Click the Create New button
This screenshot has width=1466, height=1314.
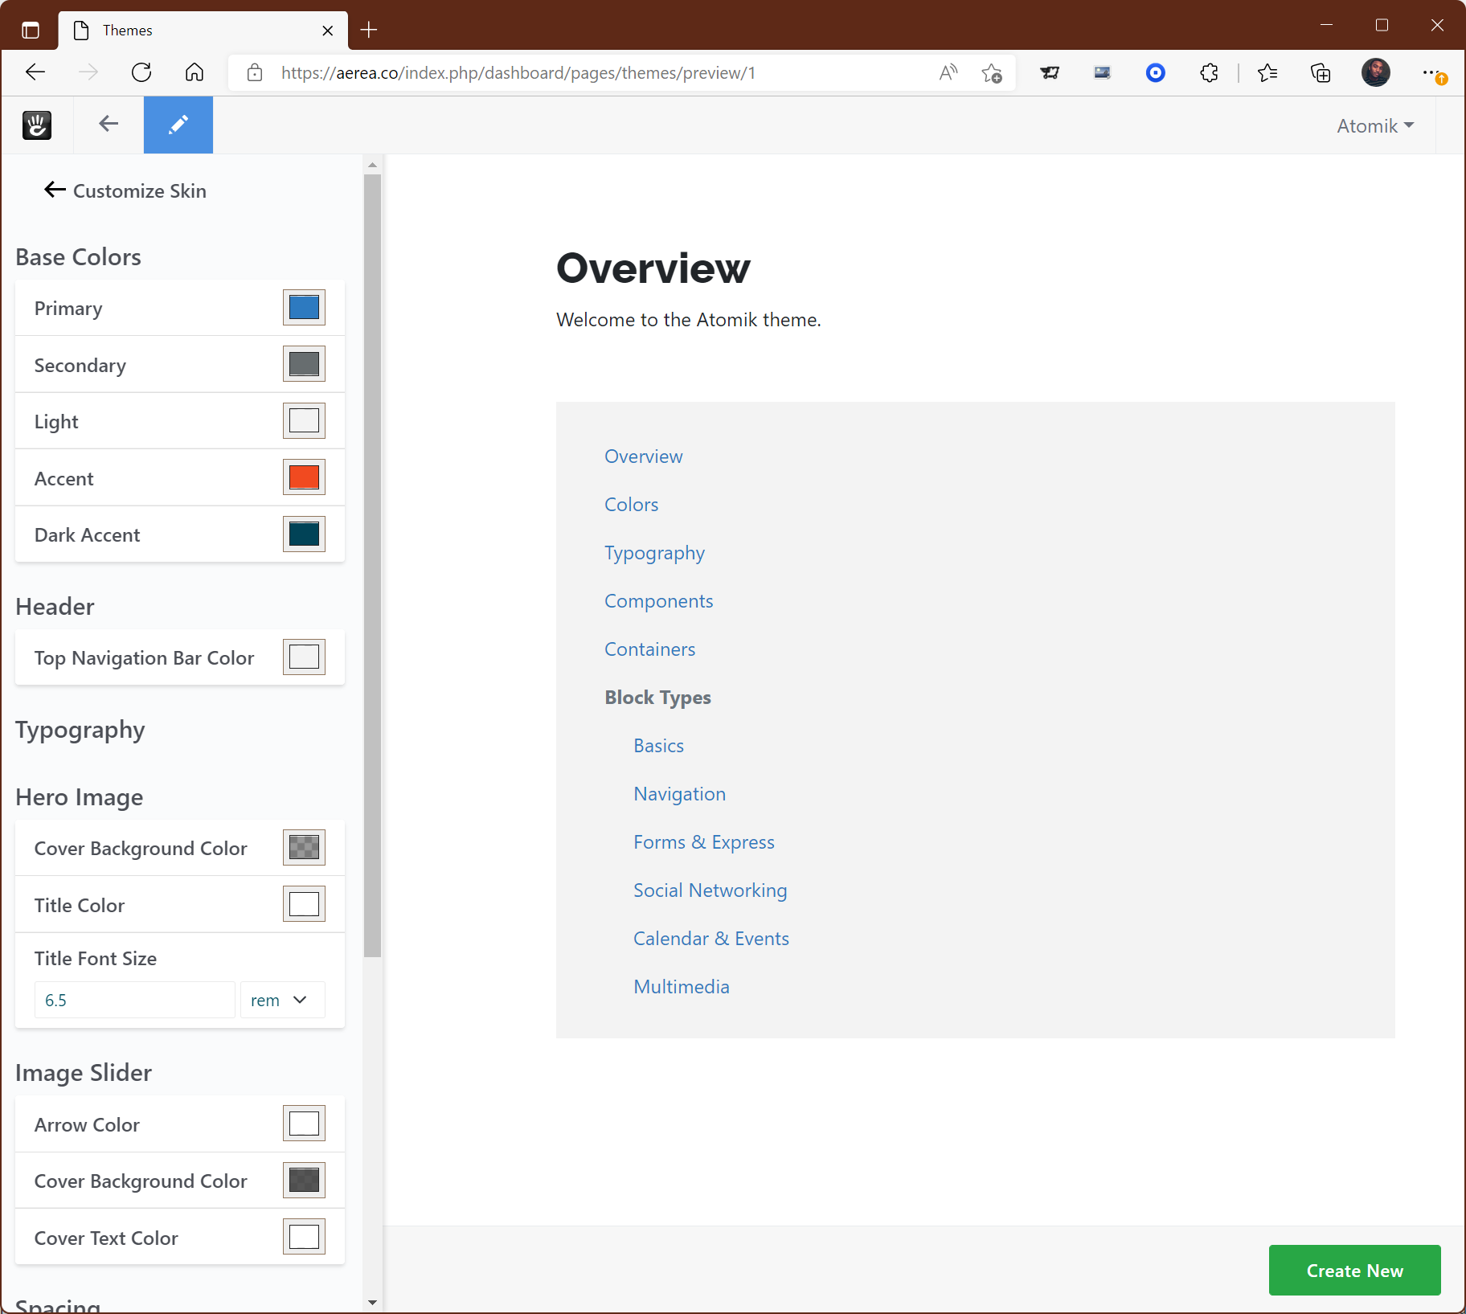coord(1354,1270)
